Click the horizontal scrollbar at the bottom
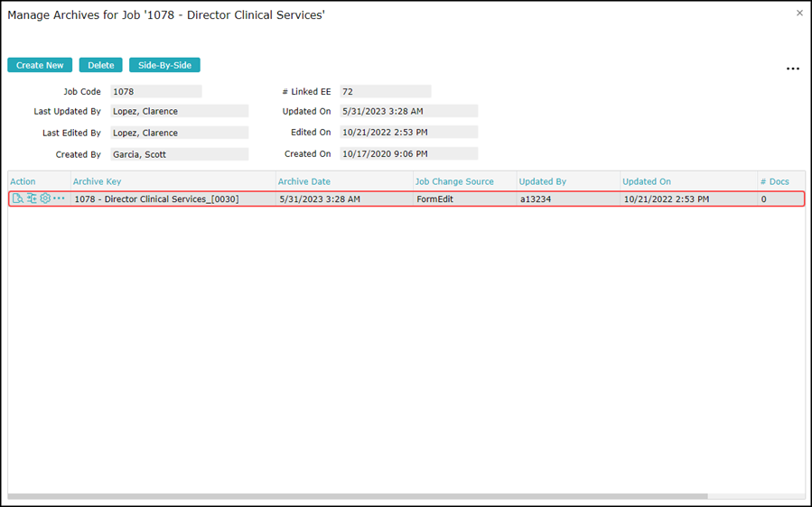 [358, 496]
